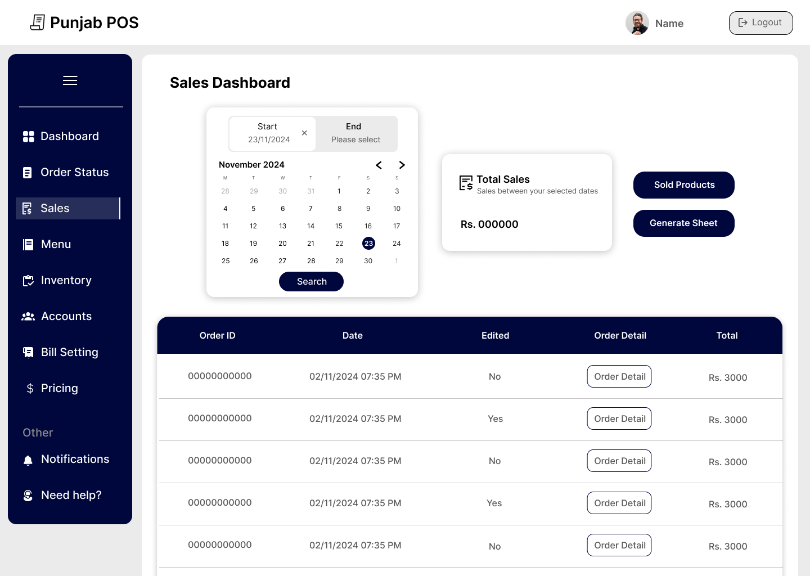This screenshot has width=810, height=576.
Task: Open Order Detail in fifth table row
Action: tap(619, 545)
